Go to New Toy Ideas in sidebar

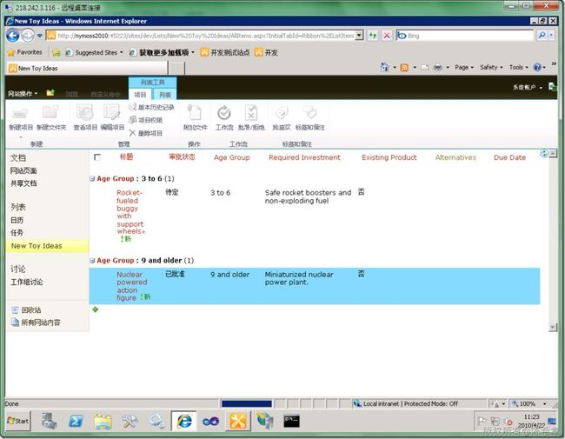coord(37,246)
